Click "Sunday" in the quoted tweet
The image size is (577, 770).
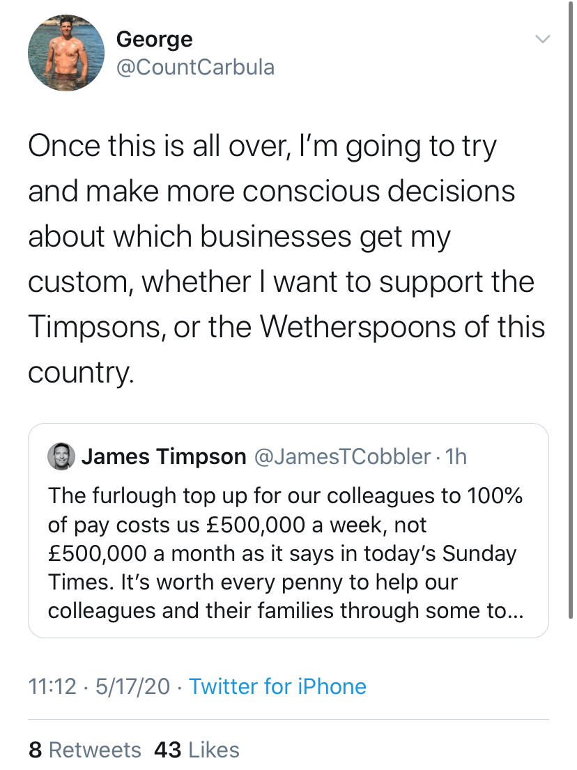481,553
